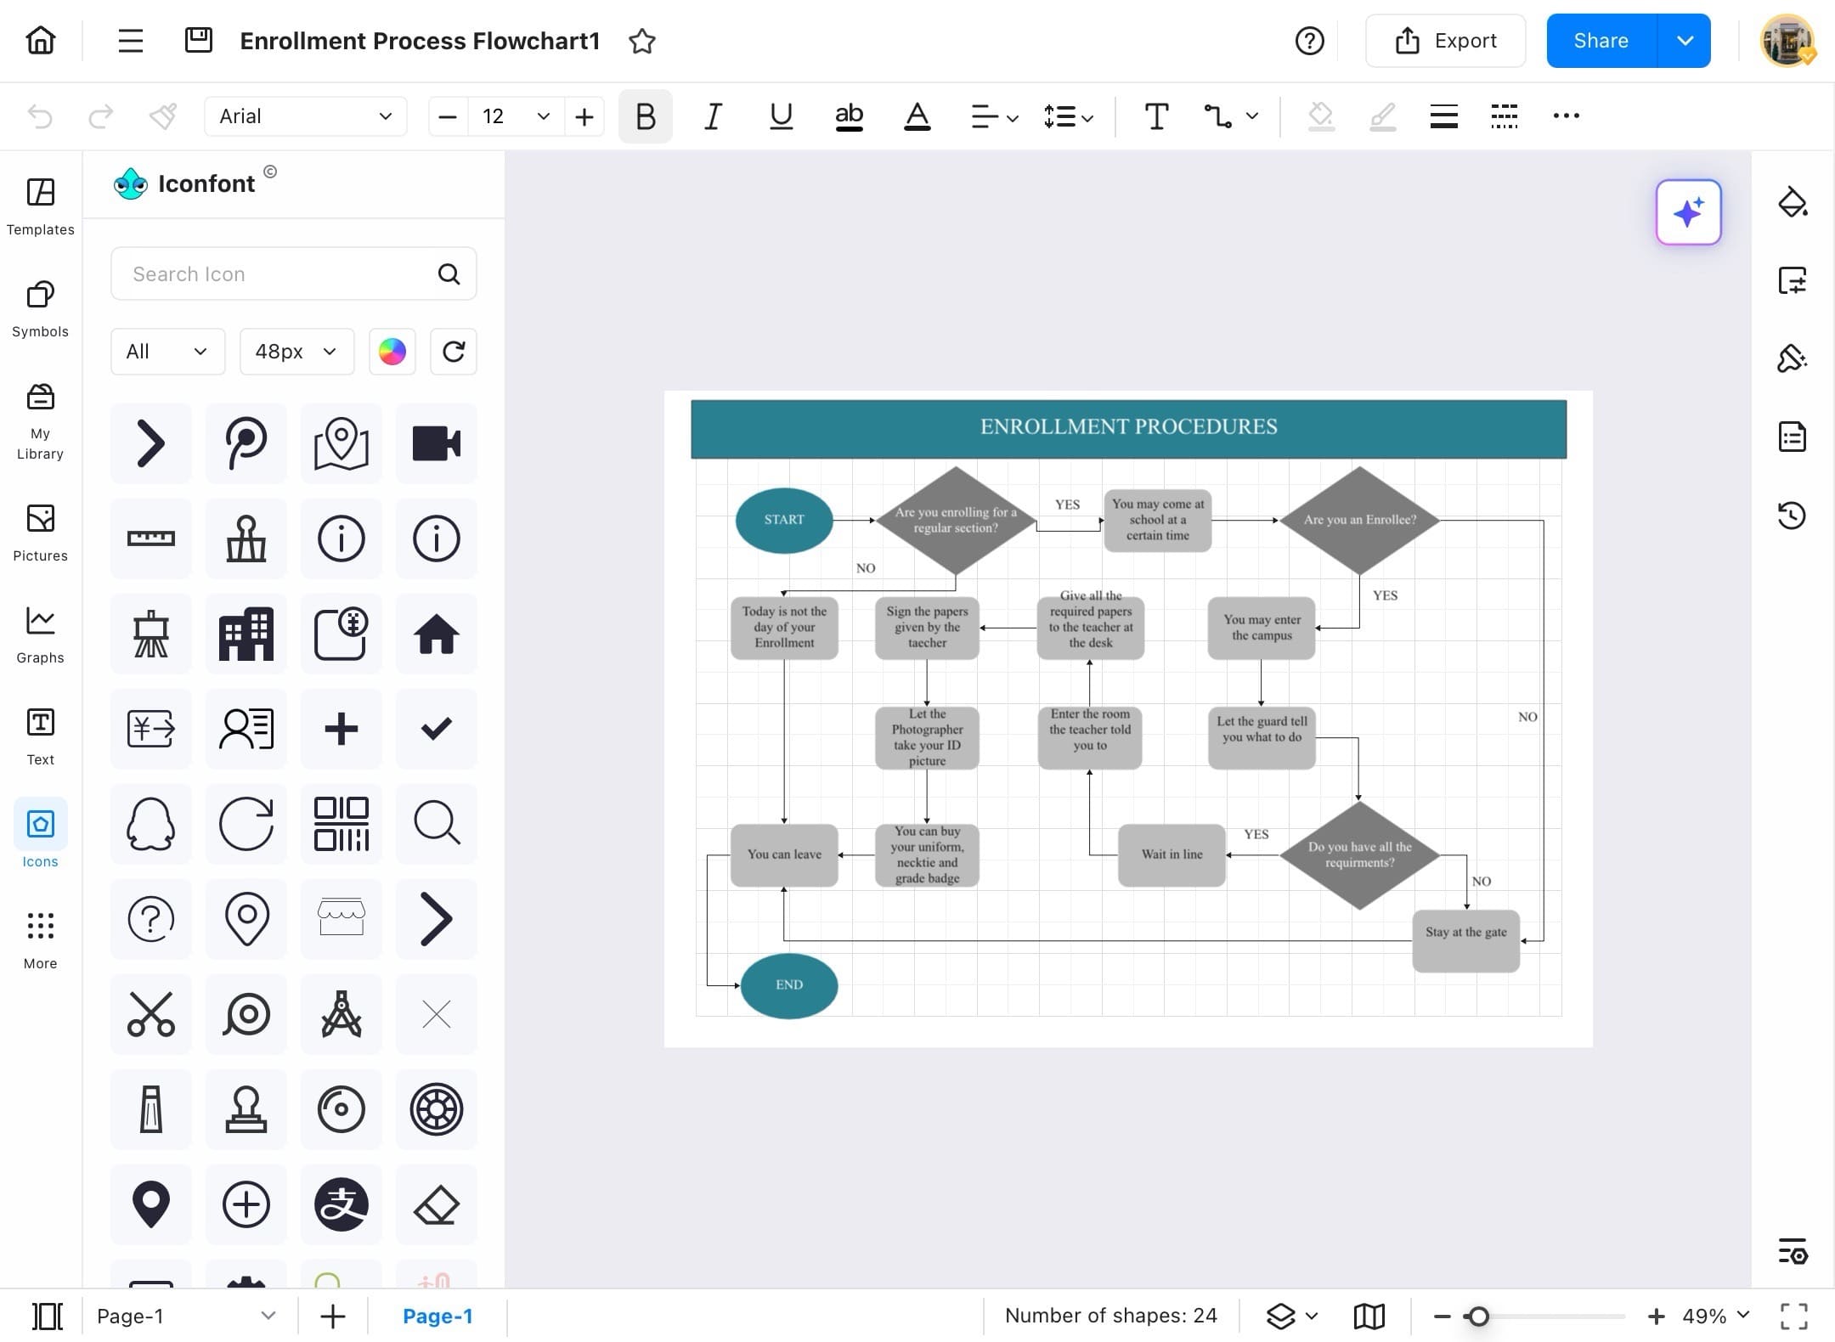Screen dimensions: 1835x1342
Task: Open the Arial font family dropdown
Action: 305,116
